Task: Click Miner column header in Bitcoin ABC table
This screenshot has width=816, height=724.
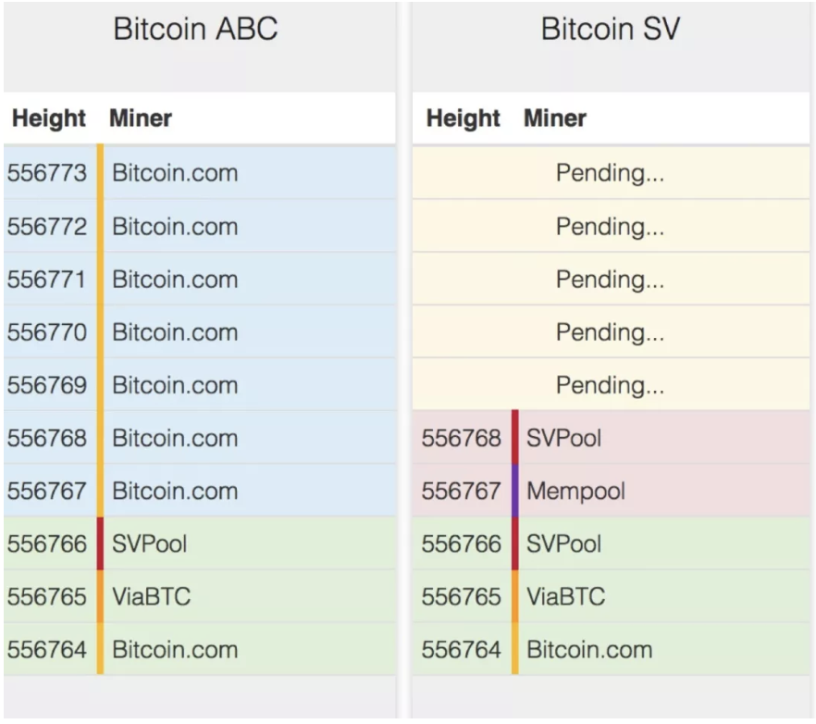Action: (141, 119)
